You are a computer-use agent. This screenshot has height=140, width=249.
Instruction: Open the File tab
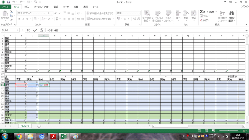pyautogui.click(x=5, y=7)
